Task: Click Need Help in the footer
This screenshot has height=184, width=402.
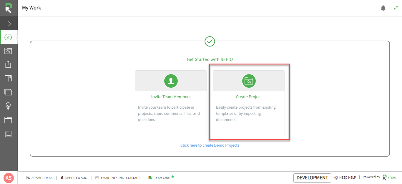Action: click(345, 178)
